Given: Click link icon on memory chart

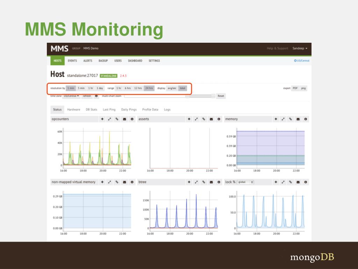Looking at the screenshot, I should tap(291, 119).
